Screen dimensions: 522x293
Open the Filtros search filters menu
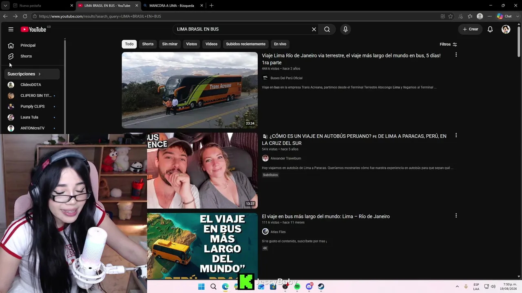pos(448,44)
